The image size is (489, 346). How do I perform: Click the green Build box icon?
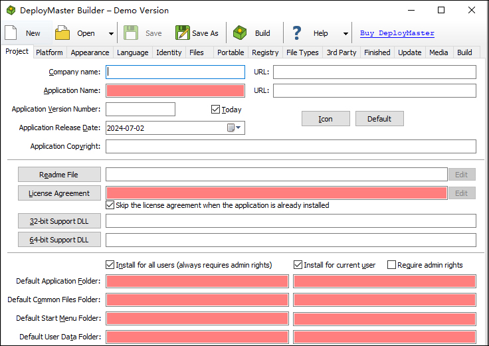(239, 33)
